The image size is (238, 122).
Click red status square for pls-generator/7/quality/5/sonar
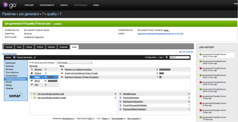click(201, 68)
